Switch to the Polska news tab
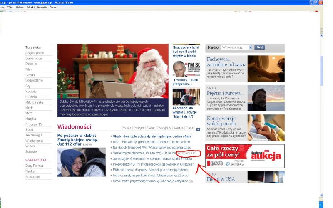 pyautogui.click(x=126, y=128)
